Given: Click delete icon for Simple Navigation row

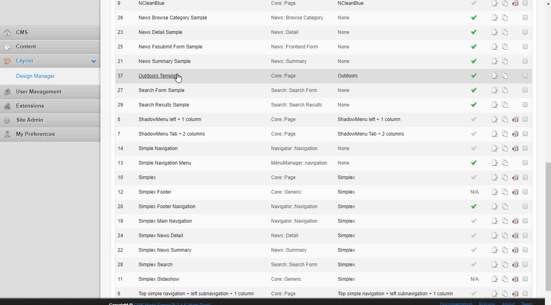Looking at the screenshot, I should [515, 148].
